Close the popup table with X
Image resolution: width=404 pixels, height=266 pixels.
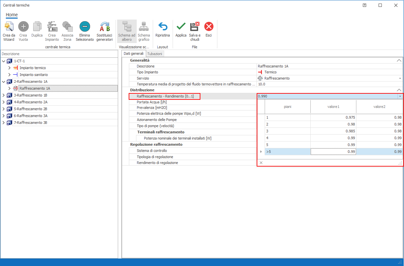(261, 163)
